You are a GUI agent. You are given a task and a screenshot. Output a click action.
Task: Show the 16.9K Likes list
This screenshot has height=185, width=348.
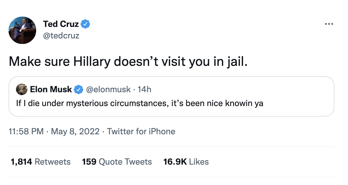(186, 162)
